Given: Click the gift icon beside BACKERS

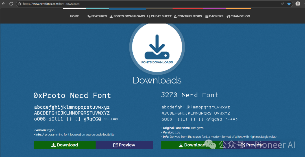Looking at the screenshot, I should (207, 16).
